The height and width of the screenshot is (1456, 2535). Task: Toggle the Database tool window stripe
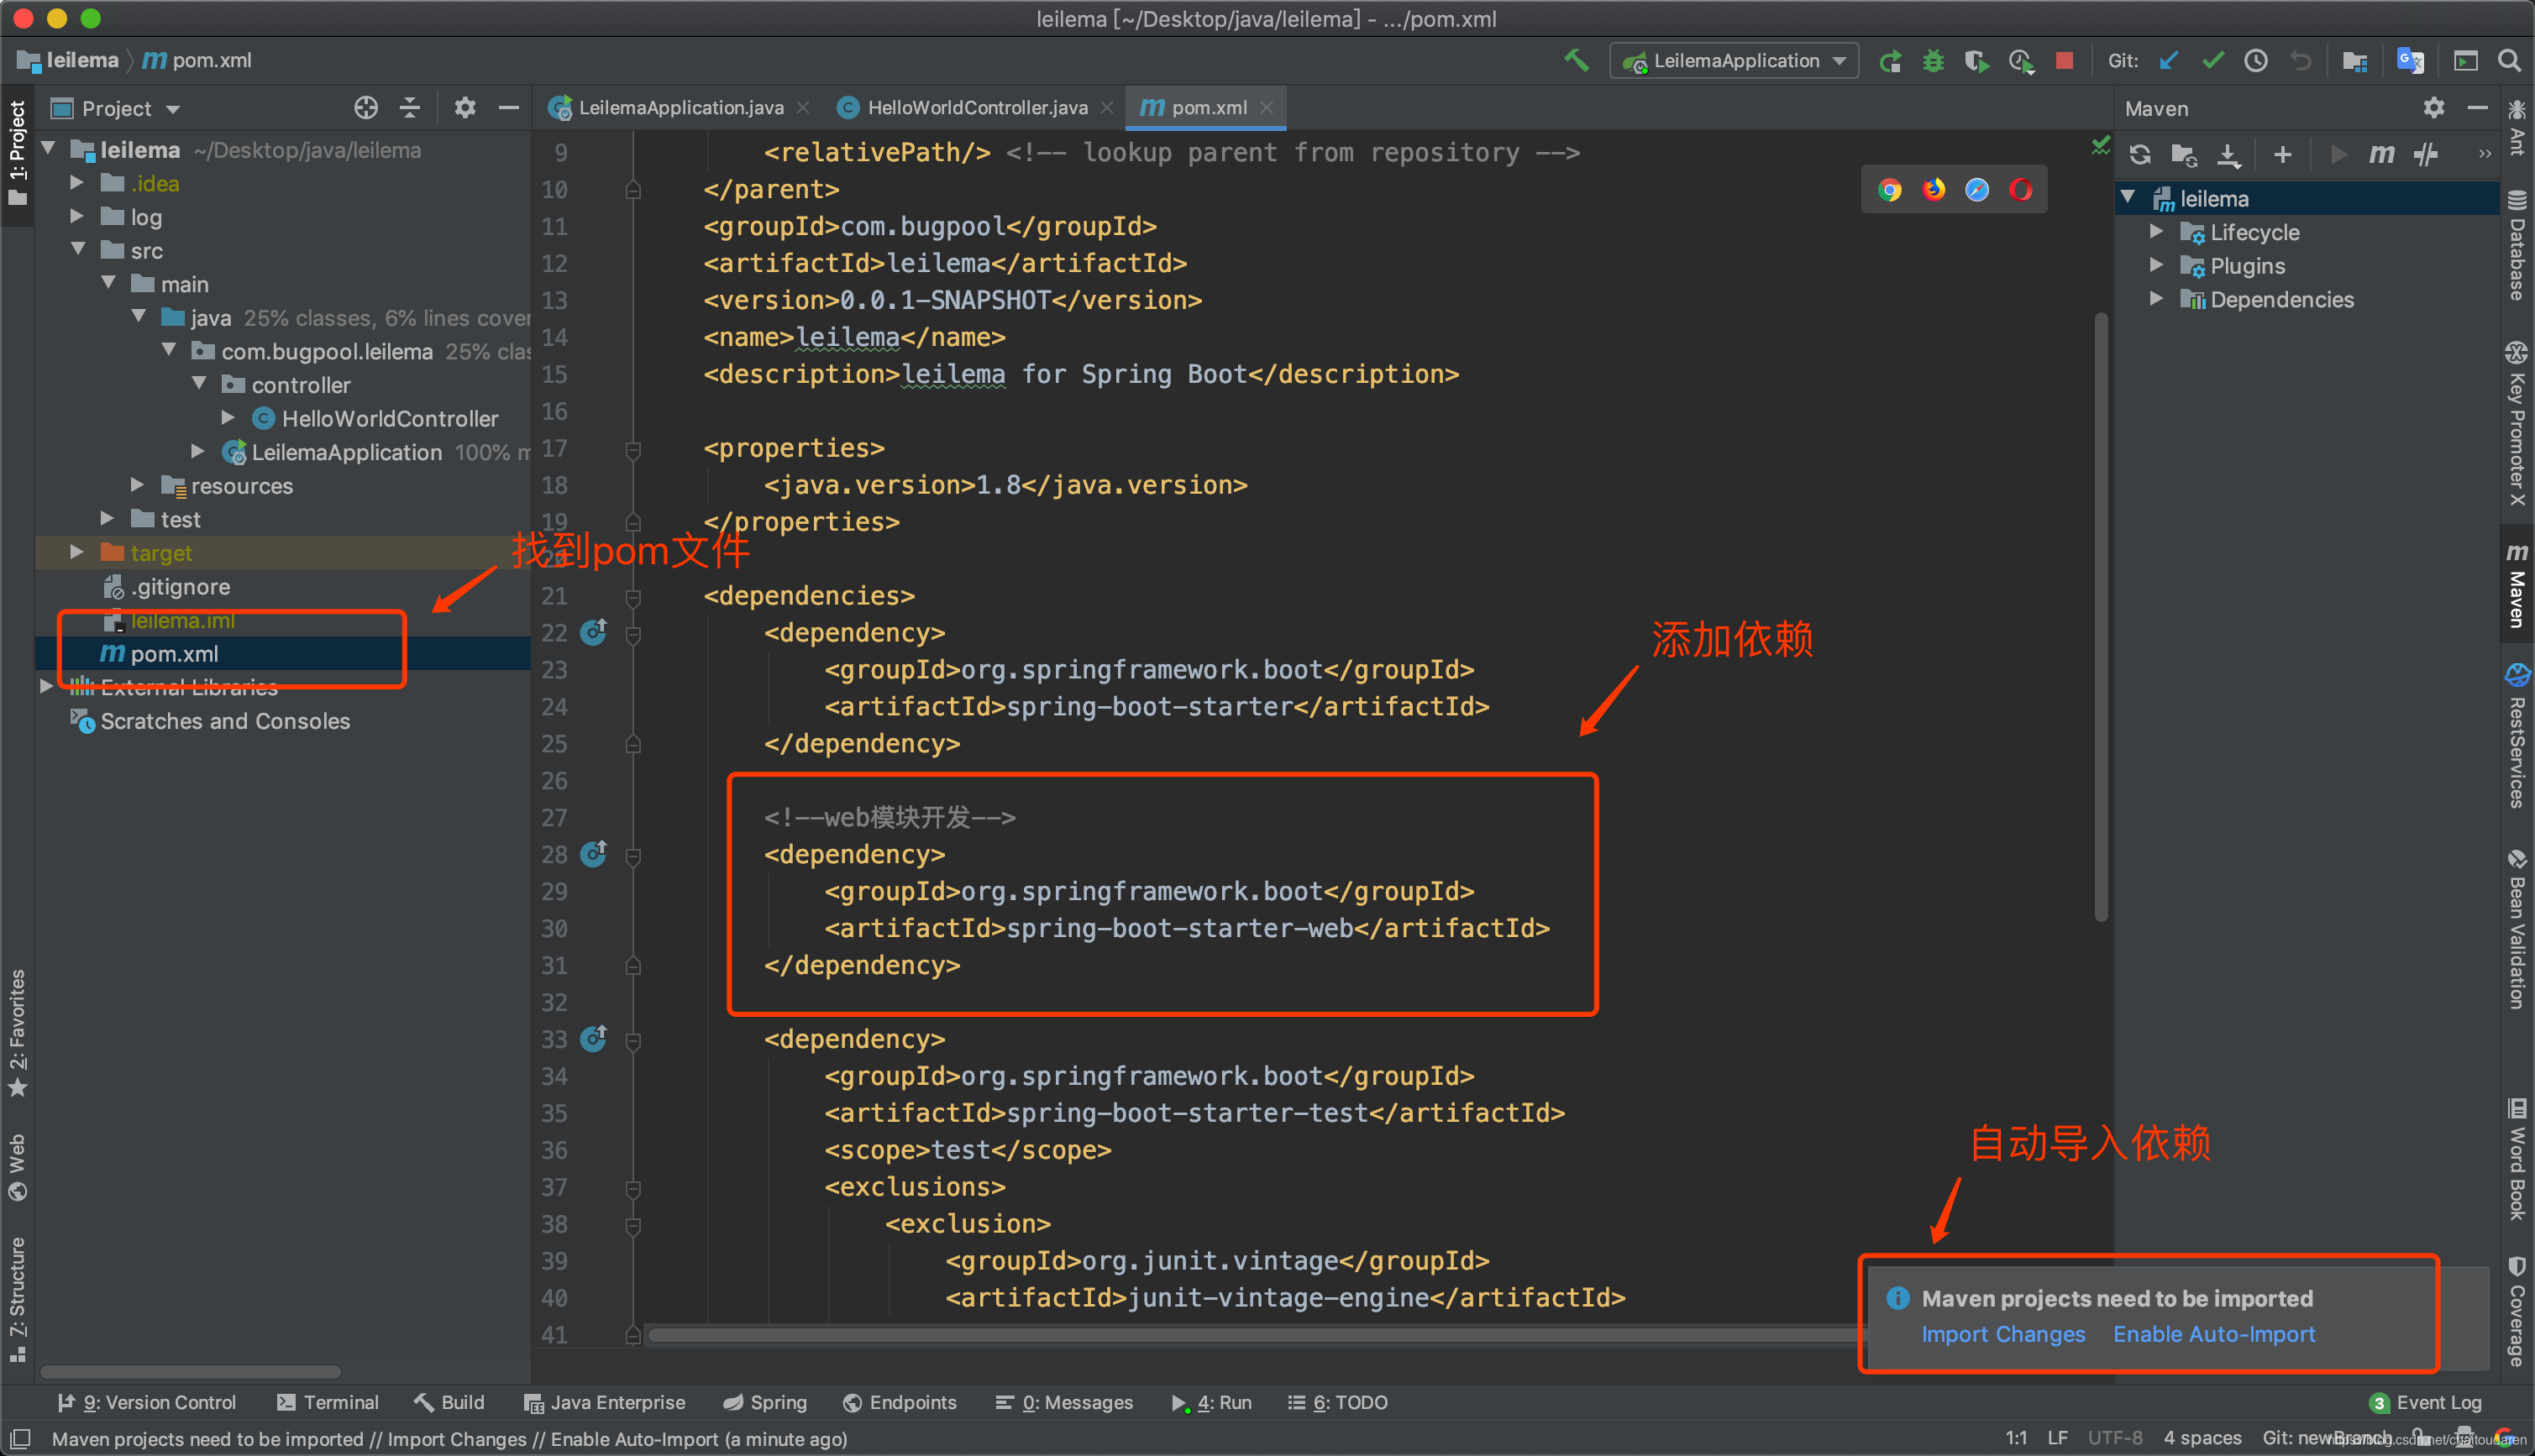(2517, 246)
